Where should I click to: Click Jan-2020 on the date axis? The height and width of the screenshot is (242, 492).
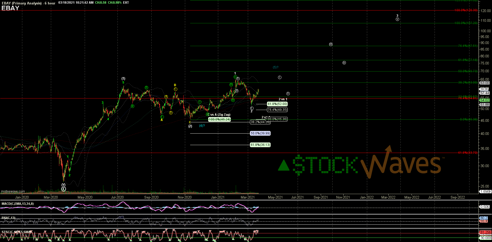click(x=22, y=197)
